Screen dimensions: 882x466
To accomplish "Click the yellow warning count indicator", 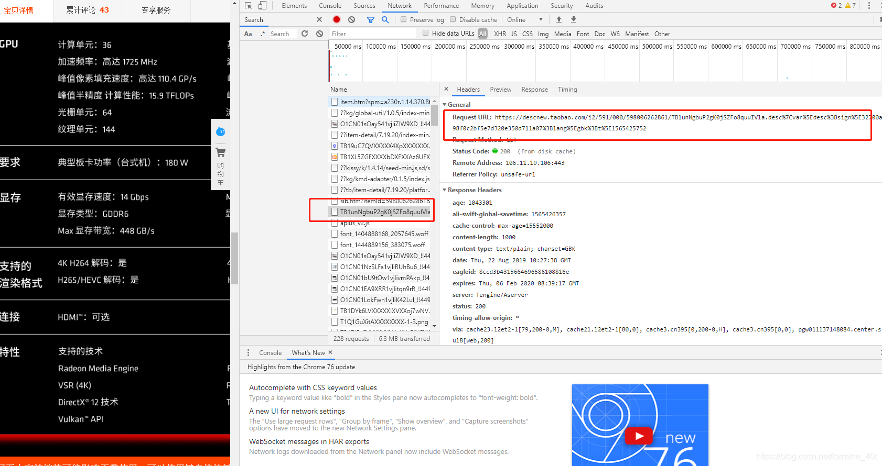I will click(851, 5).
